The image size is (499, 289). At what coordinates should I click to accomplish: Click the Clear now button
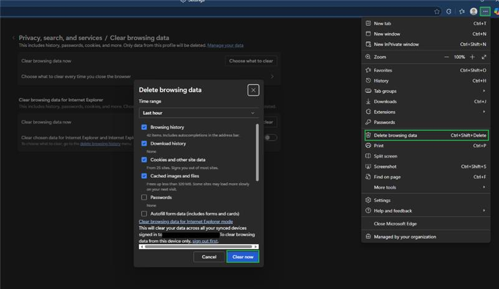pos(243,257)
